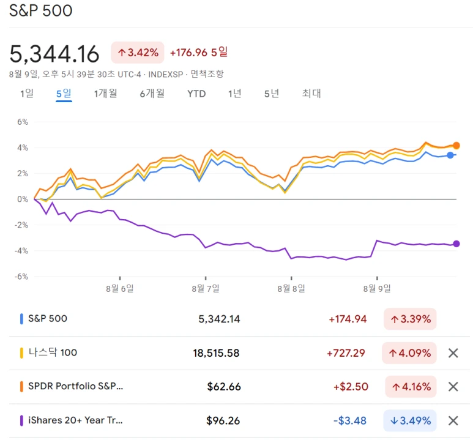Remove 나스닥 100 from comparison
Screen dimensions: 473x440
click(453, 352)
